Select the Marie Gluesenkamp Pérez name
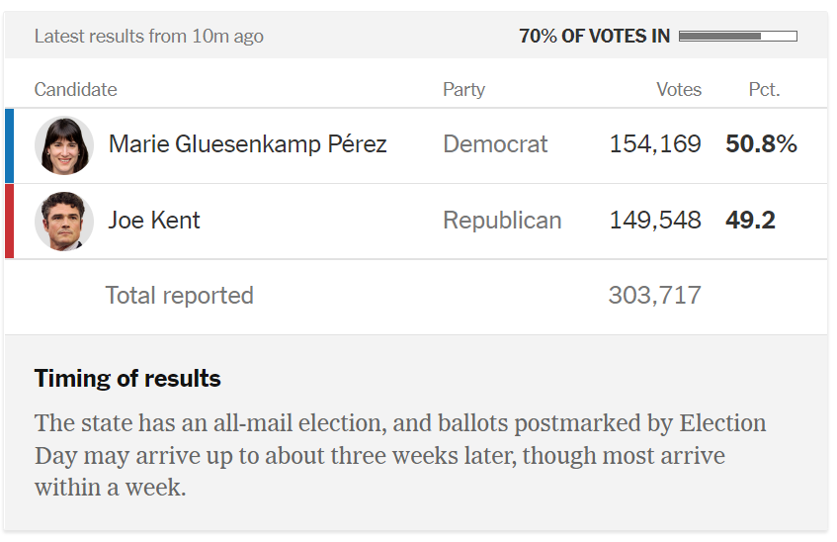 point(248,144)
